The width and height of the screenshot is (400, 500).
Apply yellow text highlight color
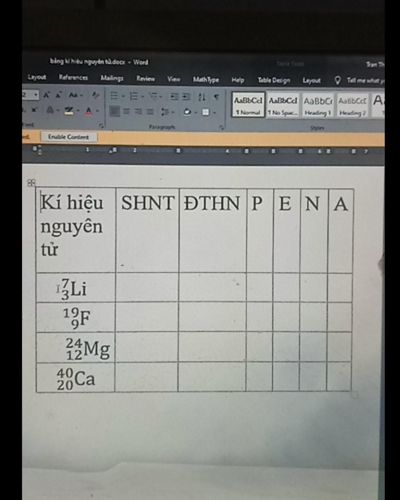tap(69, 111)
